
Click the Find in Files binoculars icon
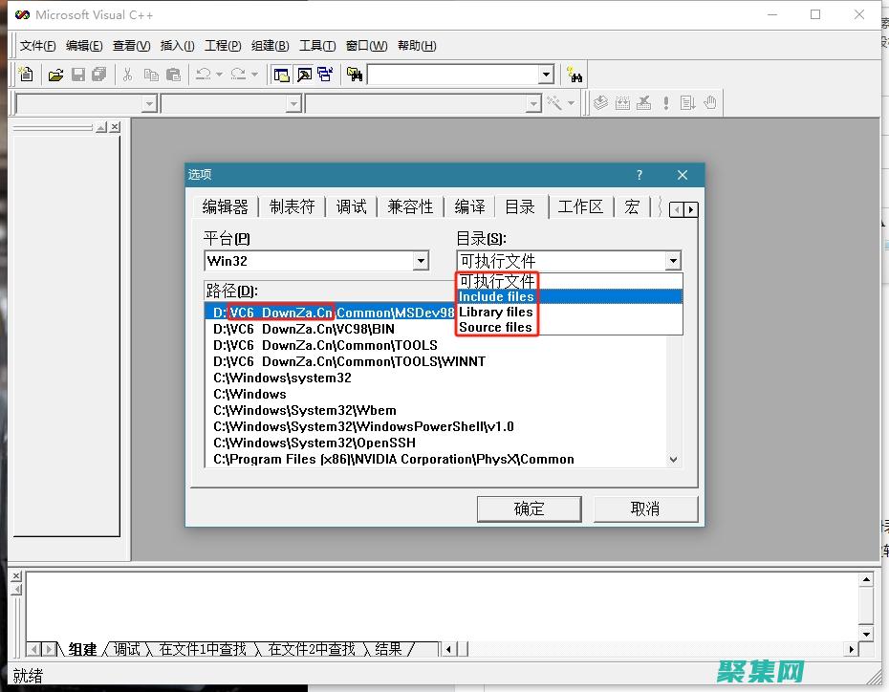tap(355, 75)
